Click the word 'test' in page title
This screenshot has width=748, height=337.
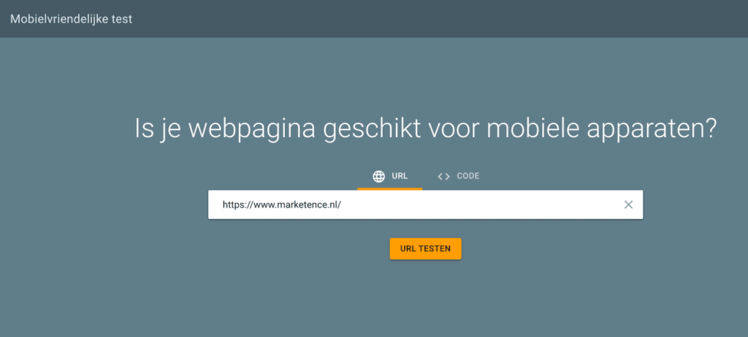pyautogui.click(x=123, y=19)
